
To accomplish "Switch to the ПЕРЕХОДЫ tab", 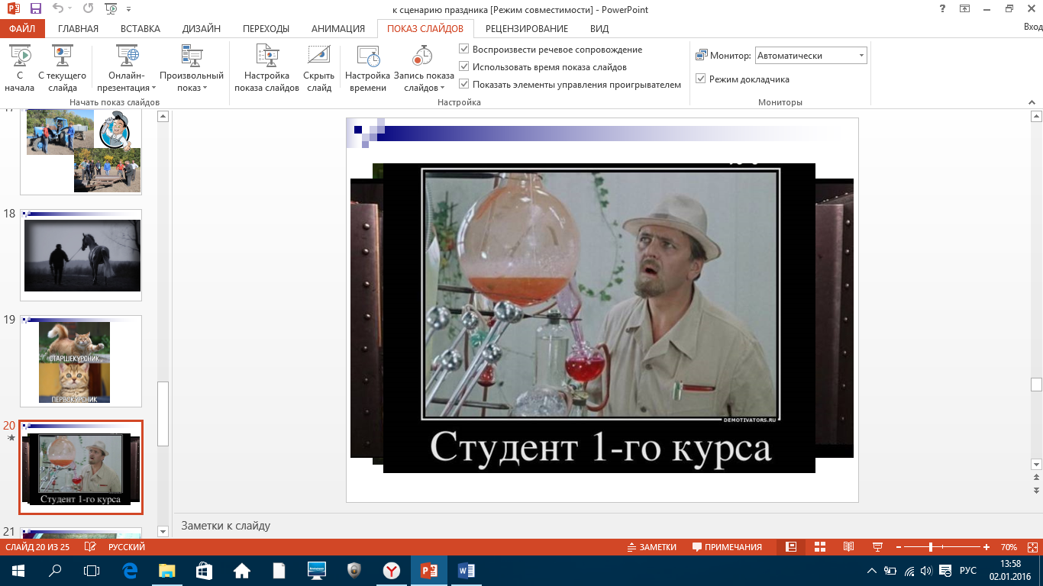I will 266,29.
